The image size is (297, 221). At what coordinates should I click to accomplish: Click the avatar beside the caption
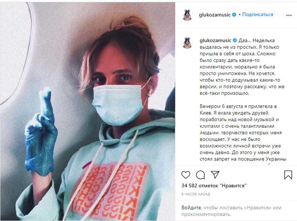point(188,43)
